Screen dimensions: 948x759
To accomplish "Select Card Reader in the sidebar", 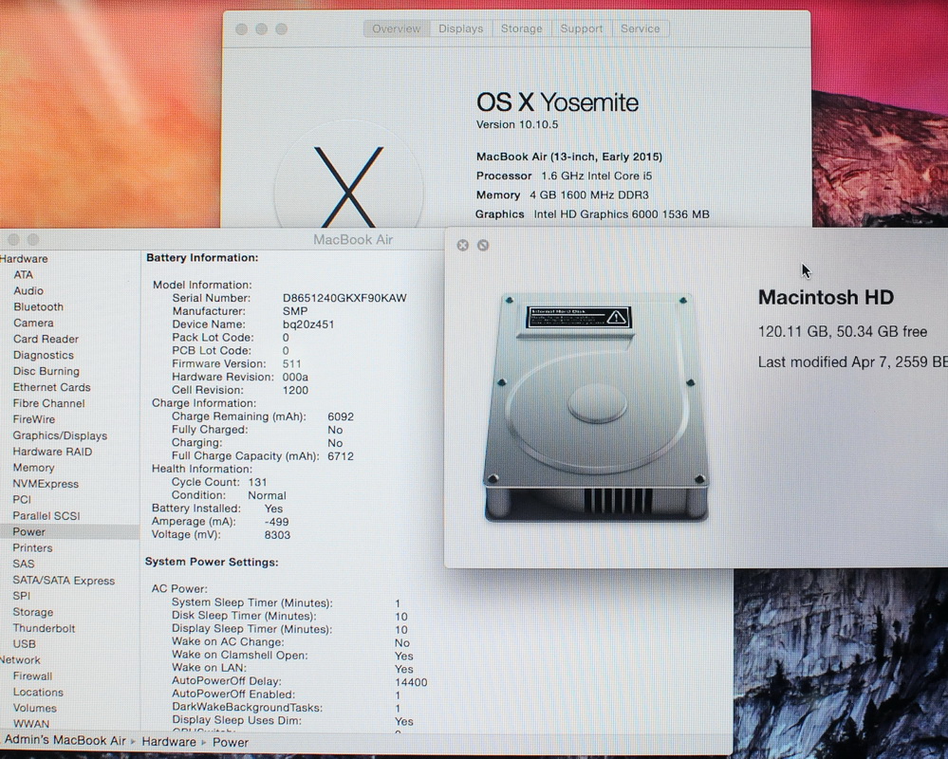I will [x=46, y=339].
